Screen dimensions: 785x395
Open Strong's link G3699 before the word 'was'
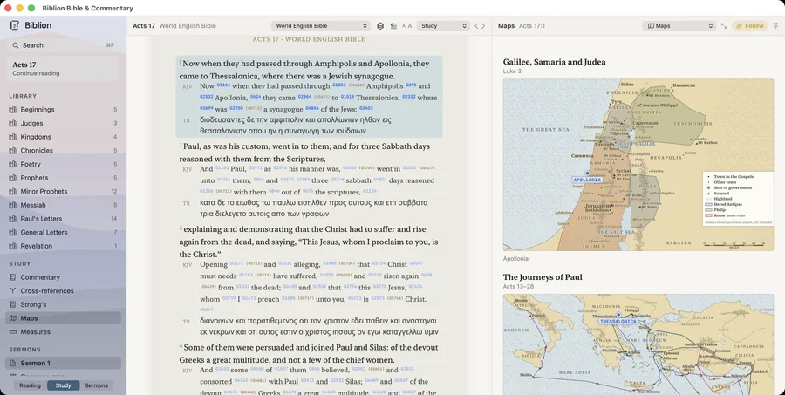coord(206,108)
